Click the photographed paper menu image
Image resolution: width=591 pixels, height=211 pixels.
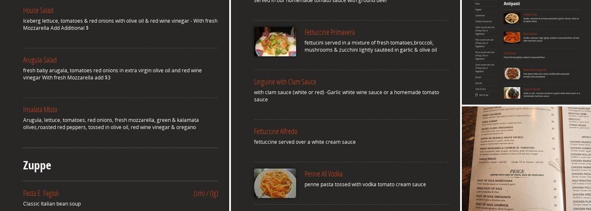[x=526, y=159]
